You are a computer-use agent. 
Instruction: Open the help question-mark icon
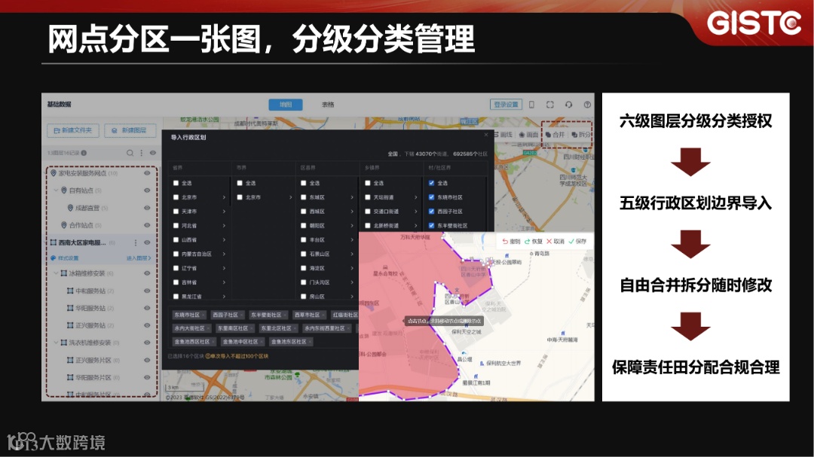(587, 104)
